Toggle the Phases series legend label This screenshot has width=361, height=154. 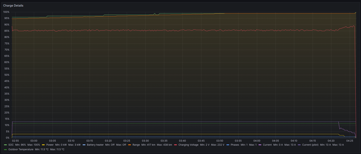click(235, 145)
